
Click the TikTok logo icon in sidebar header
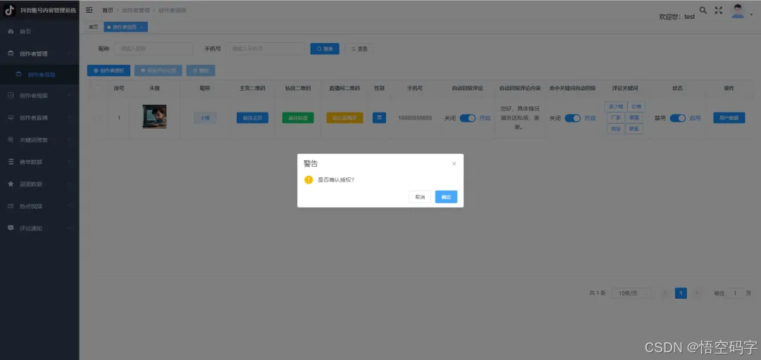coord(10,10)
